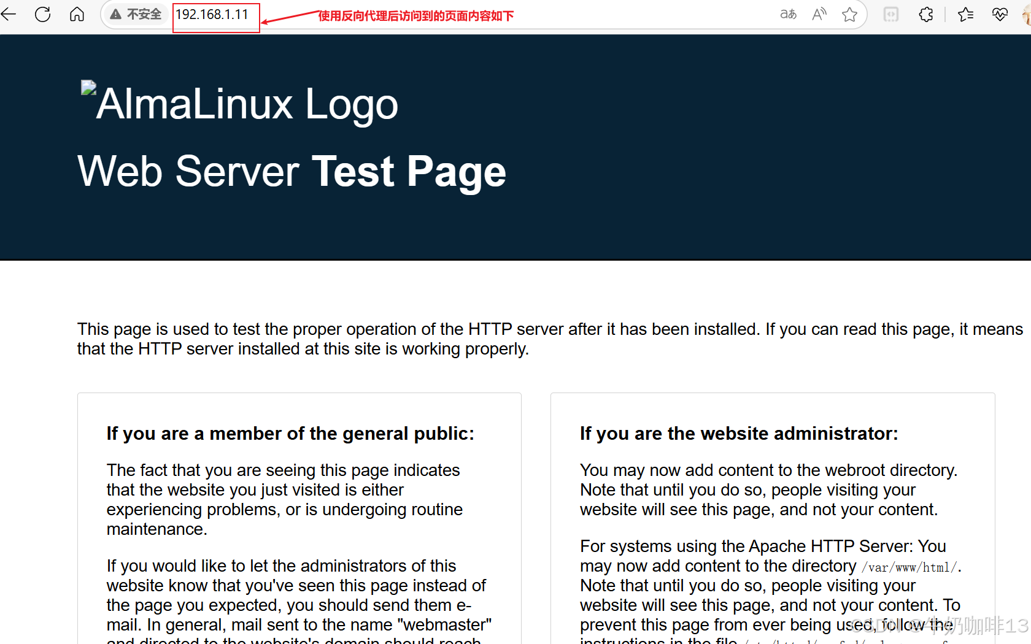Open browser essentials heartbeat icon
This screenshot has width=1031, height=644.
(1000, 14)
